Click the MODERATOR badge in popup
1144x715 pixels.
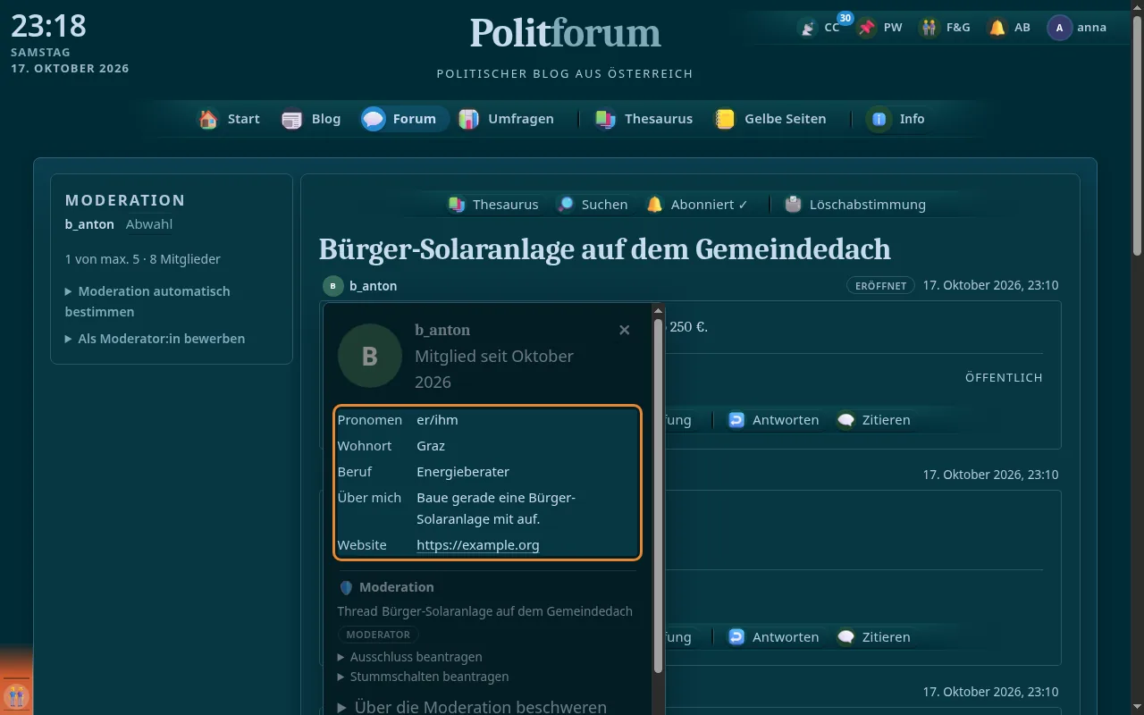click(x=378, y=635)
